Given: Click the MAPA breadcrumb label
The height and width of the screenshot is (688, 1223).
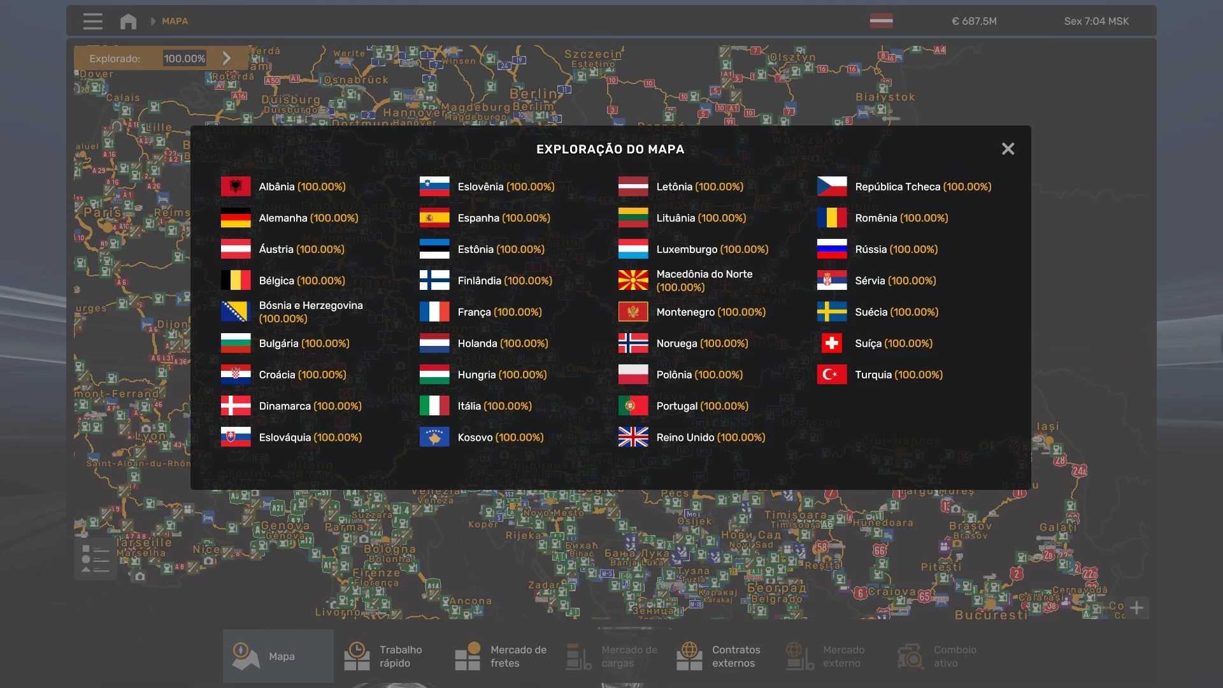Looking at the screenshot, I should [175, 21].
